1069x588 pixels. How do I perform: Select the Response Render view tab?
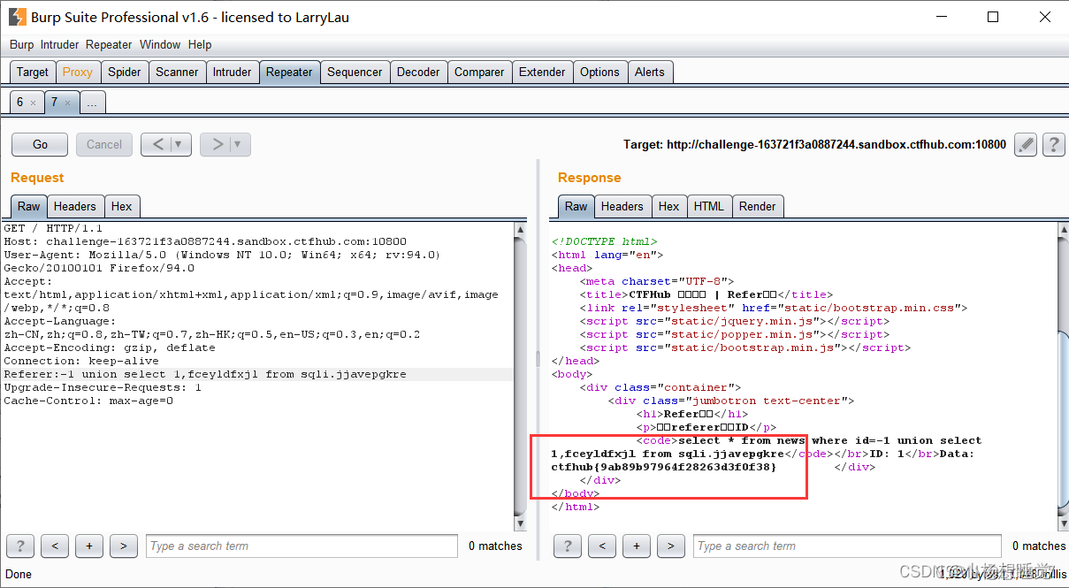click(x=758, y=206)
